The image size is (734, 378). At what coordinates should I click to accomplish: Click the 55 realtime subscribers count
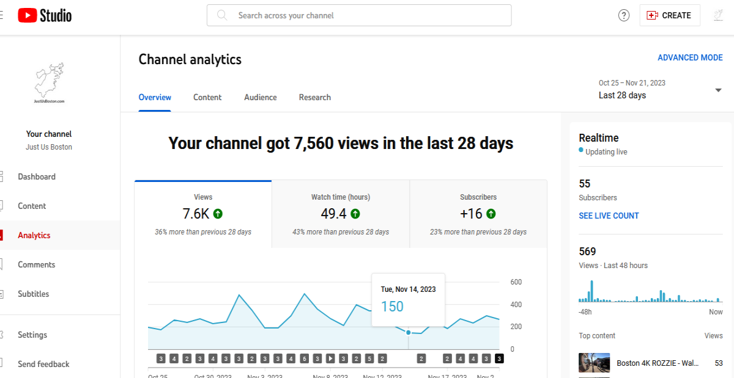(585, 184)
